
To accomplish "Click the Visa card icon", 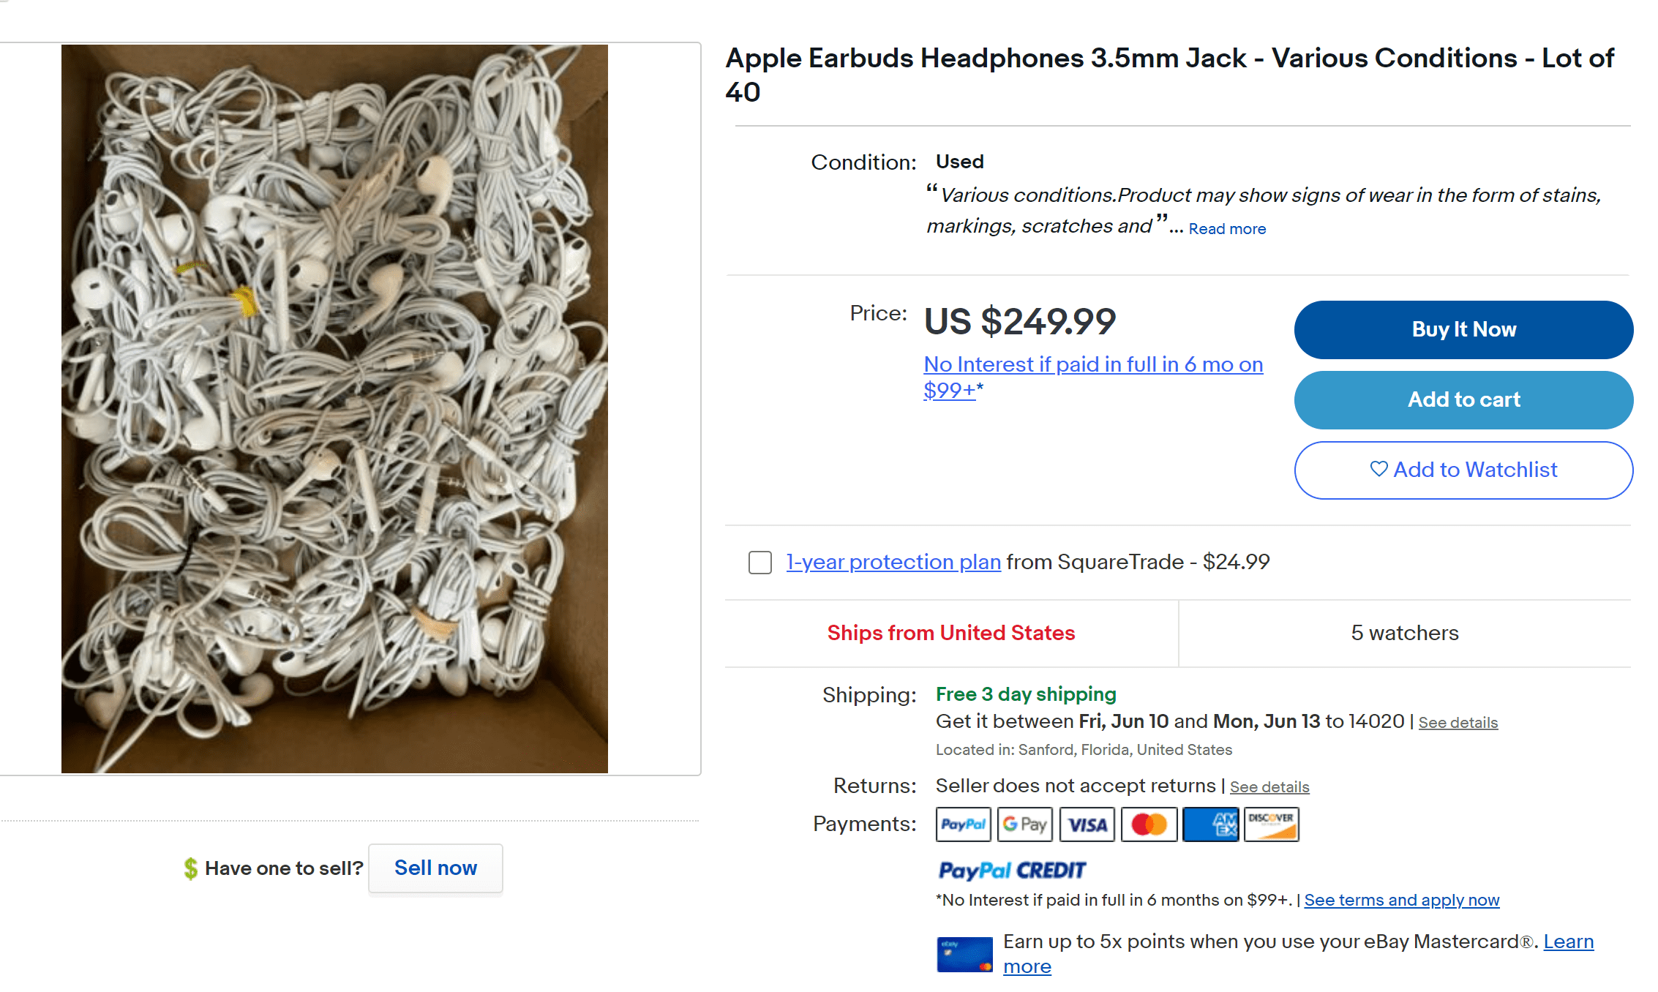I will pos(1087,824).
